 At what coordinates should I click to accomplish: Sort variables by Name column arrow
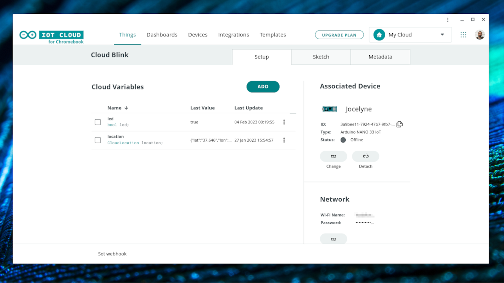click(126, 108)
